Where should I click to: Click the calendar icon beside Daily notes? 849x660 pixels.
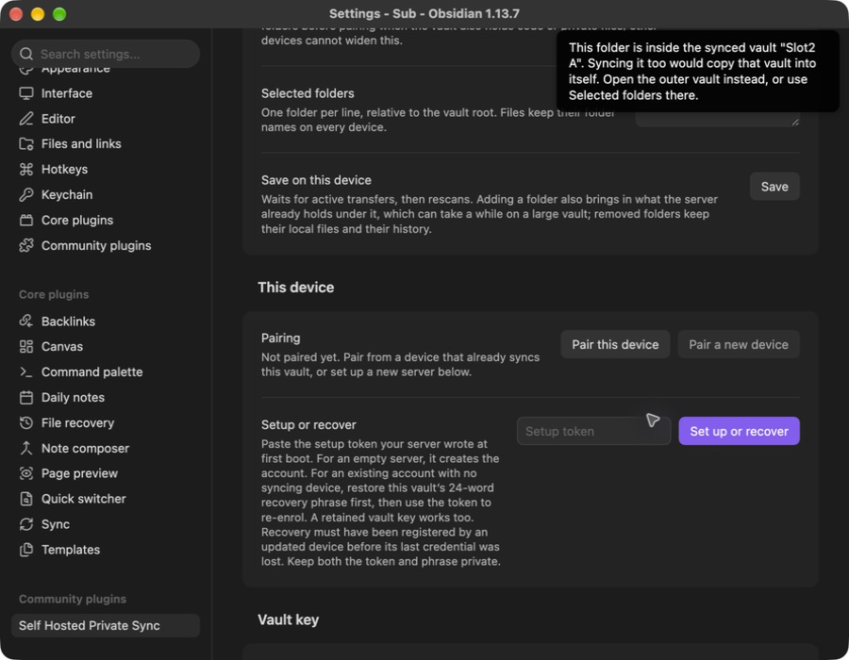(x=26, y=398)
